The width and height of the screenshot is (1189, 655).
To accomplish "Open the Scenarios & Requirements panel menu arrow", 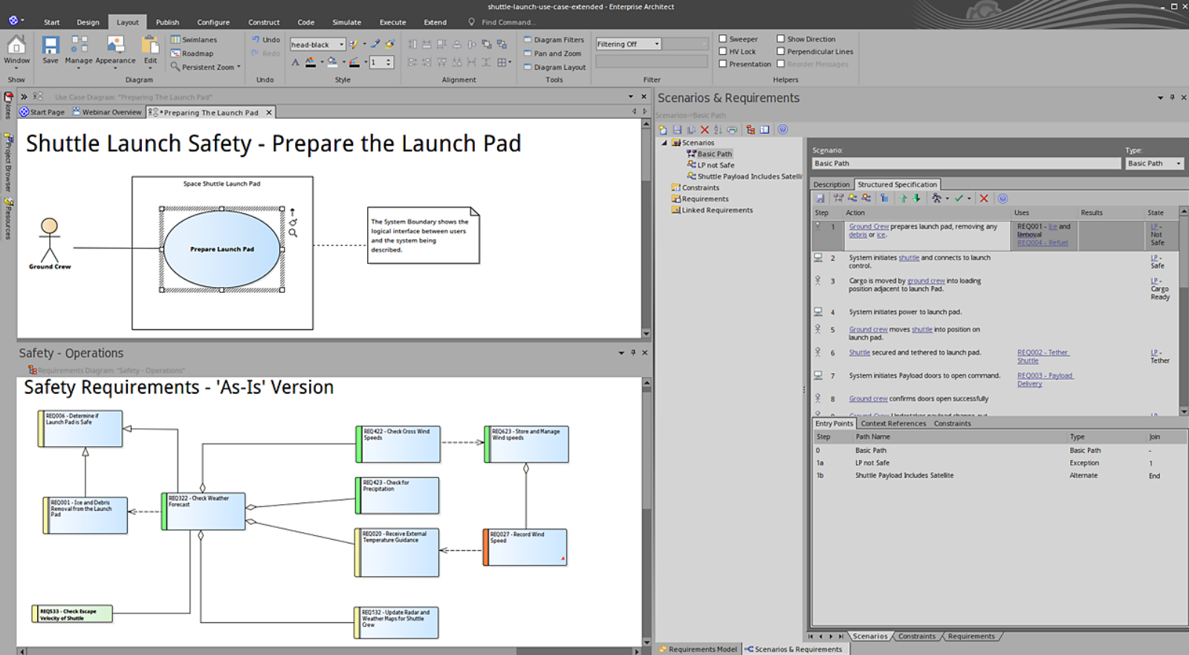I will click(x=1160, y=97).
